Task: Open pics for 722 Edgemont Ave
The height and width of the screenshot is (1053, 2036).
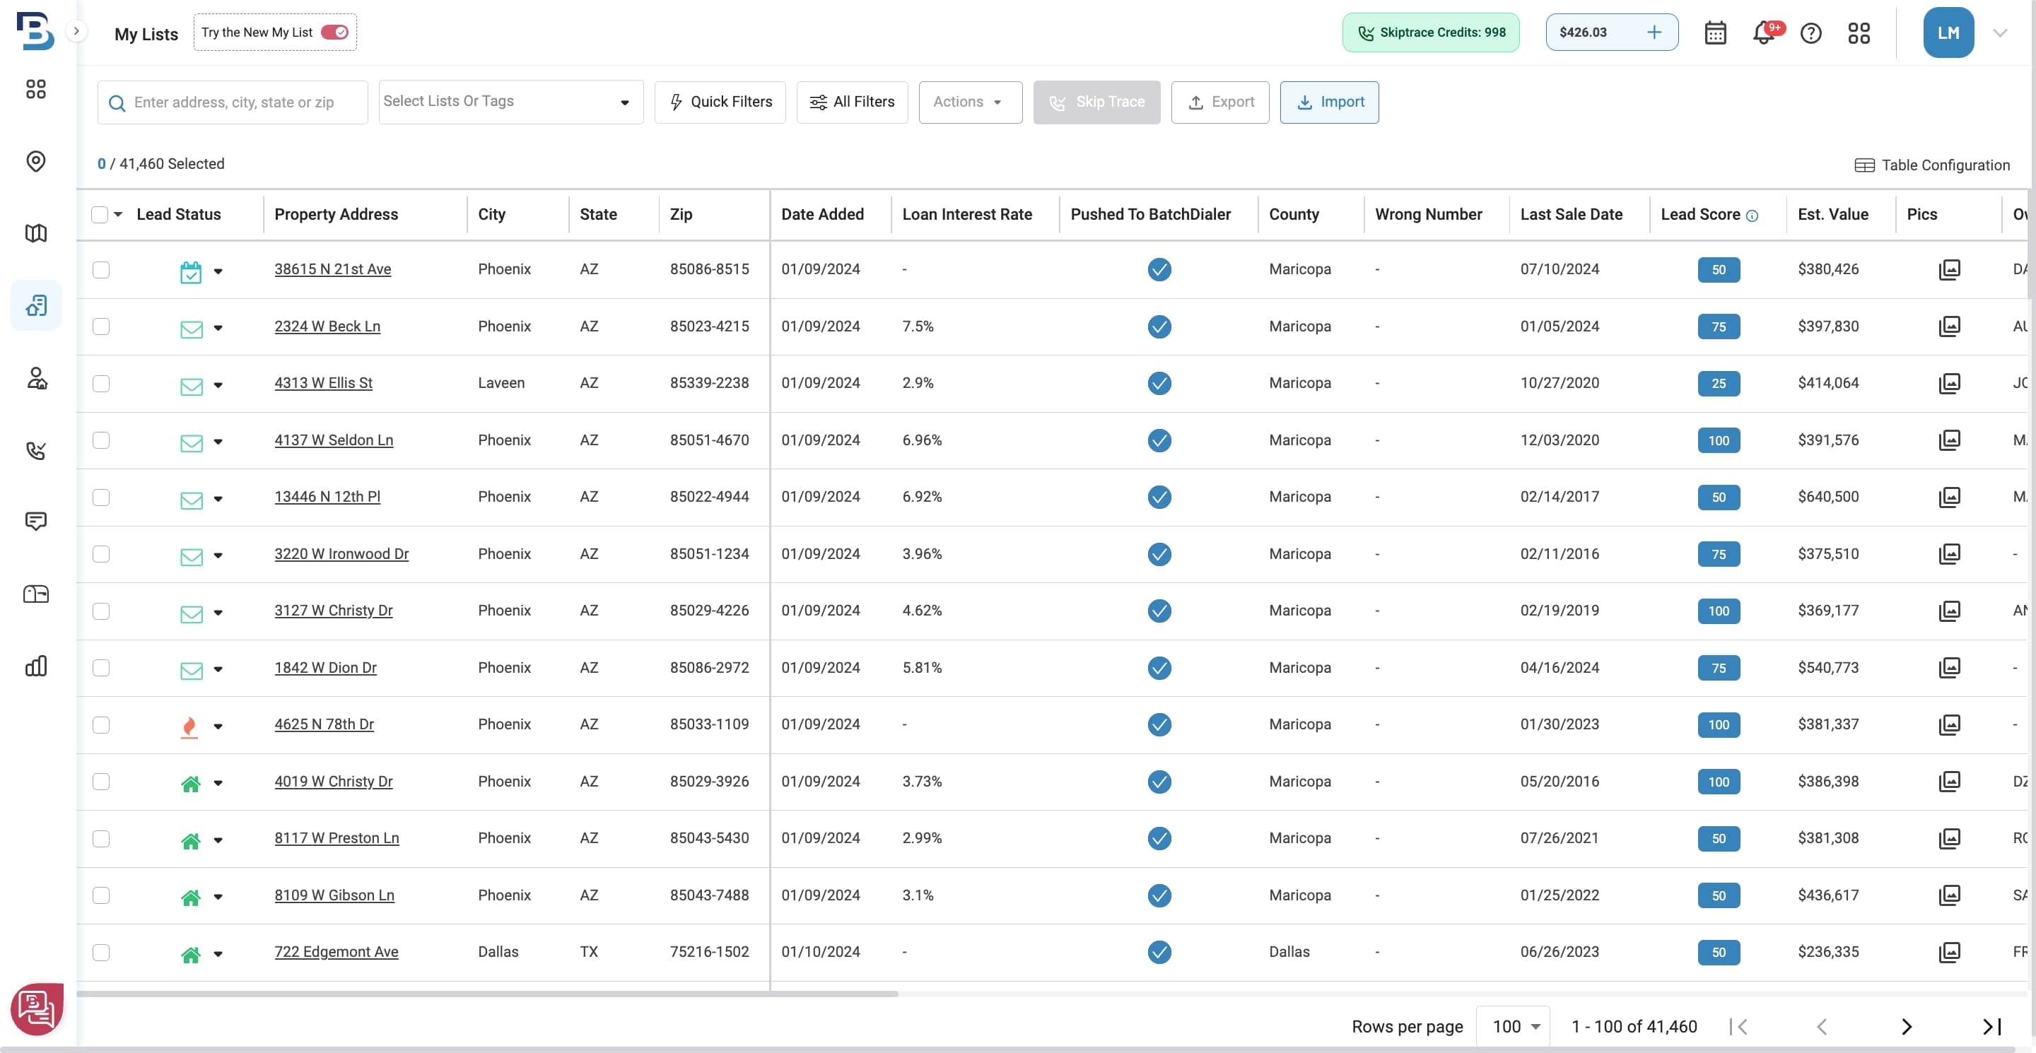Action: [x=1949, y=952]
